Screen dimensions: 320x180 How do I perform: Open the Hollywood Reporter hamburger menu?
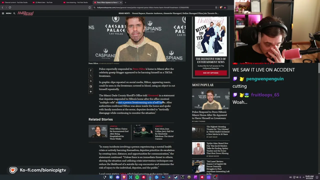pos(3,13)
